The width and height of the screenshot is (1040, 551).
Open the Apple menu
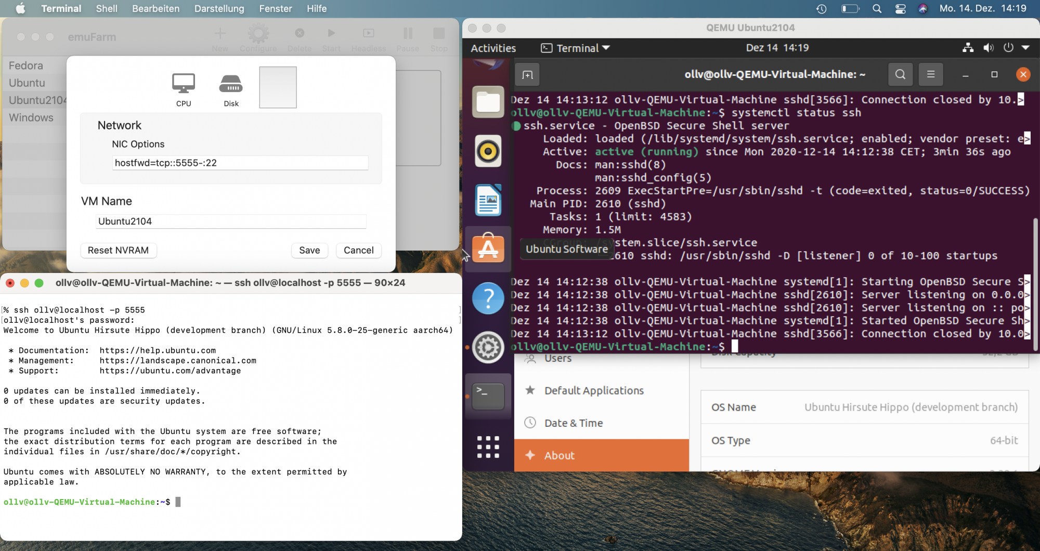pyautogui.click(x=21, y=8)
